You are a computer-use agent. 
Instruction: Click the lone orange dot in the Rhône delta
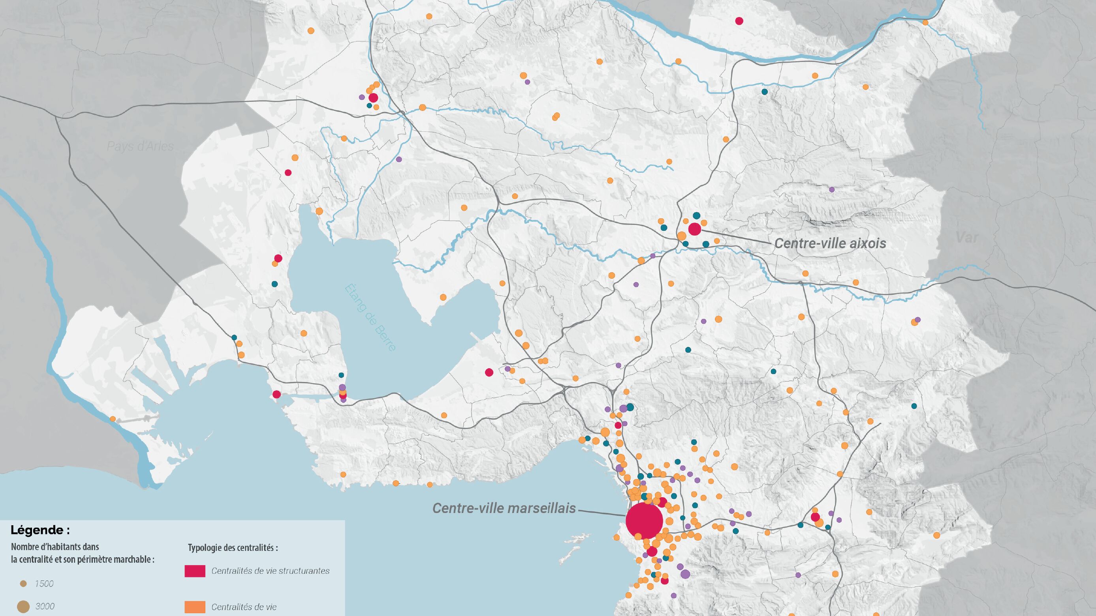click(113, 419)
